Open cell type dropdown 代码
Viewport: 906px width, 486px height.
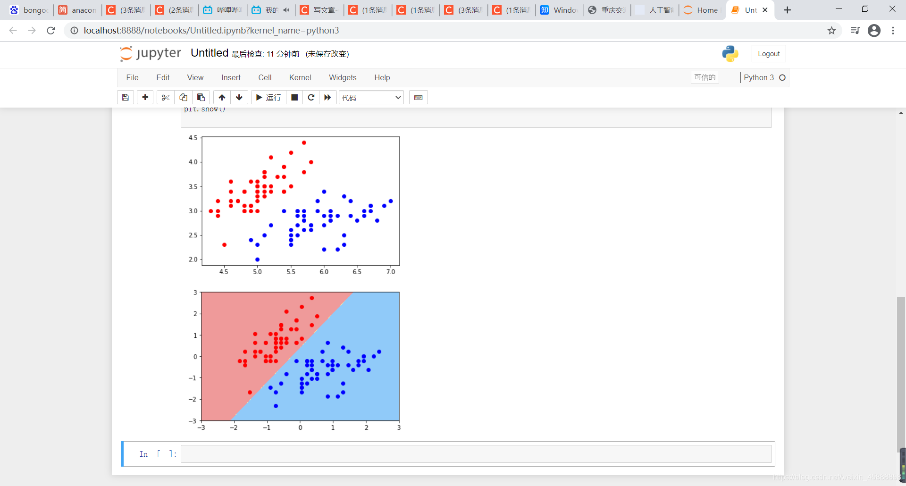click(371, 97)
